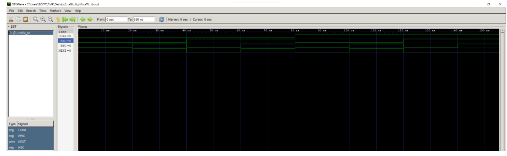The image size is (507, 156).
Task: Click the Zoom Out magnifier icon
Action: (x=50, y=19)
